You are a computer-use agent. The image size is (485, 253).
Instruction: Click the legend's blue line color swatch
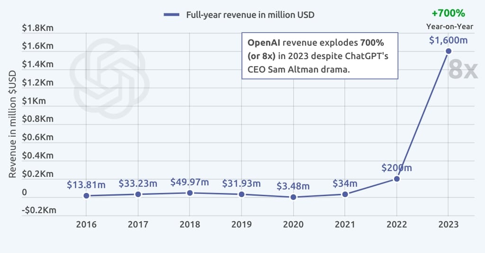(171, 15)
